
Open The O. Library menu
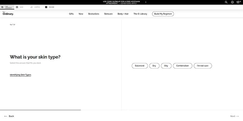140,14
